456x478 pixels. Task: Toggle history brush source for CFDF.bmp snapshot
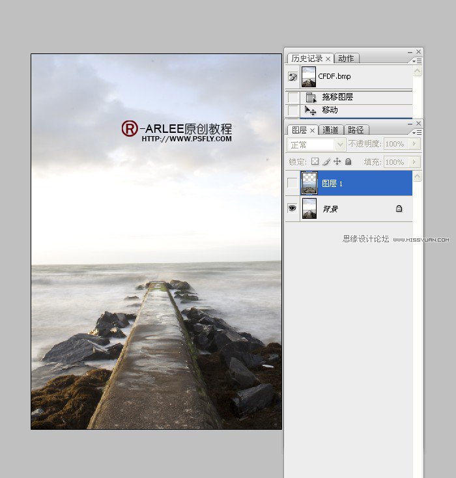[x=292, y=76]
